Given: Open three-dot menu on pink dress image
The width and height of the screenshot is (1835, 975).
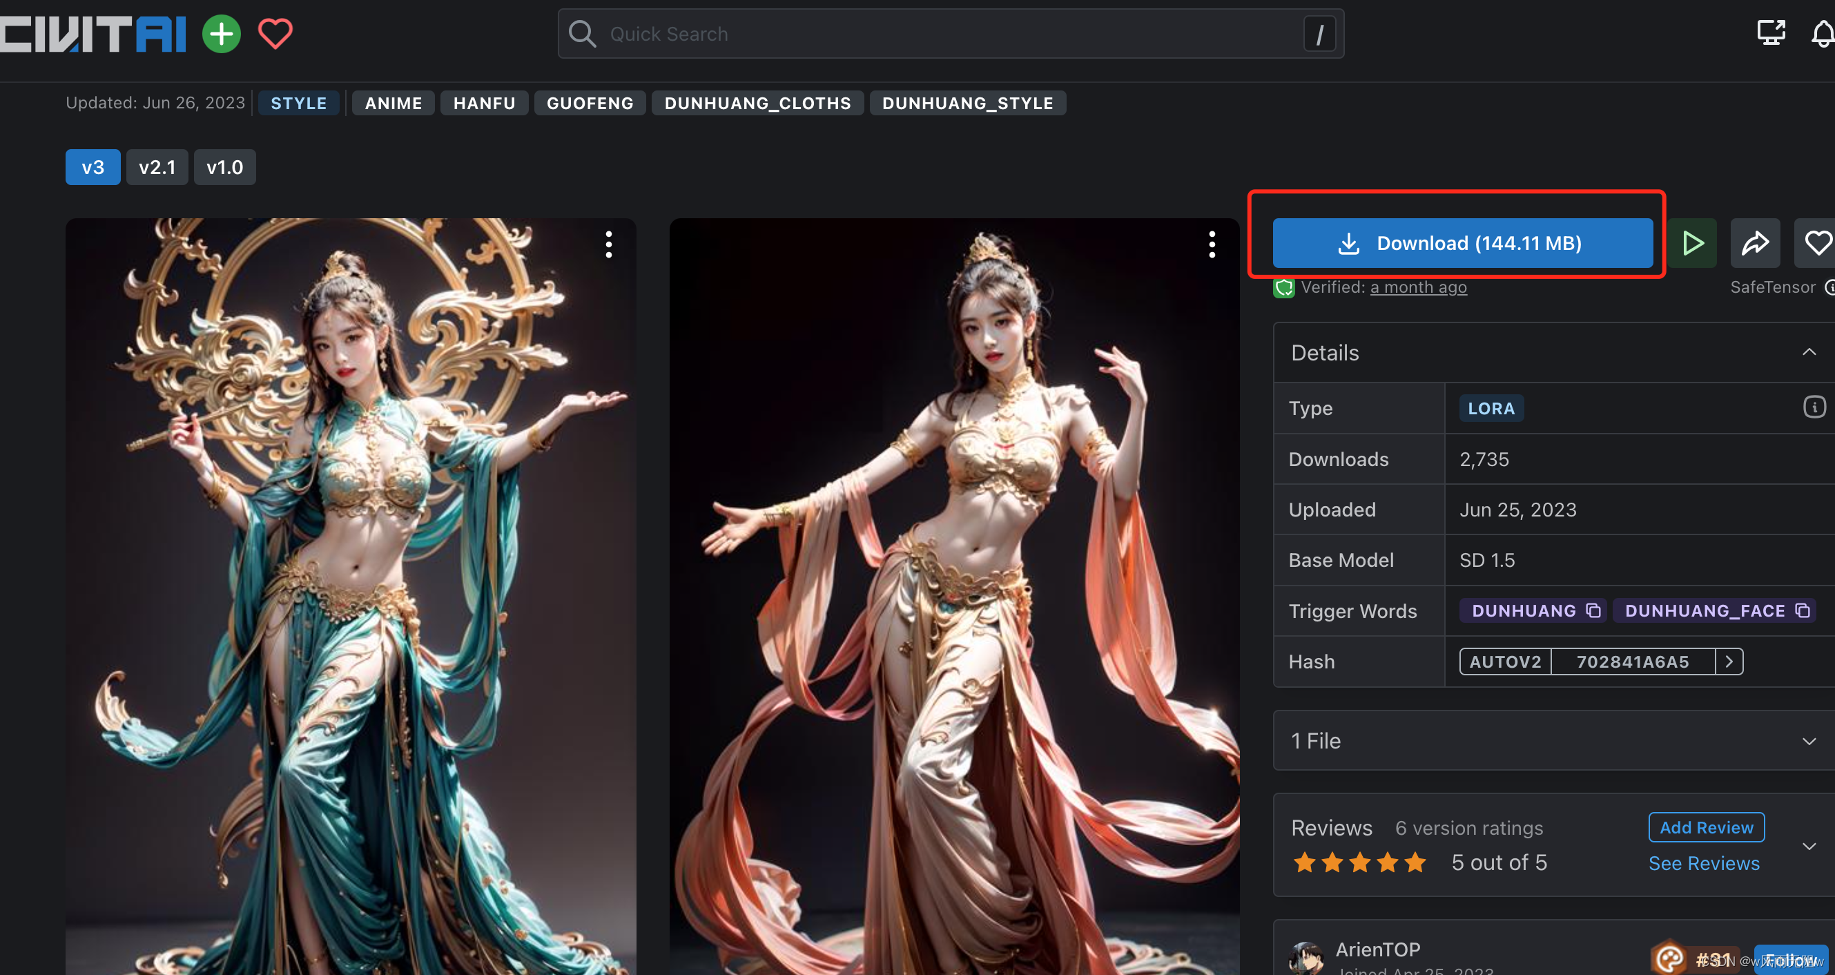Looking at the screenshot, I should [1212, 244].
